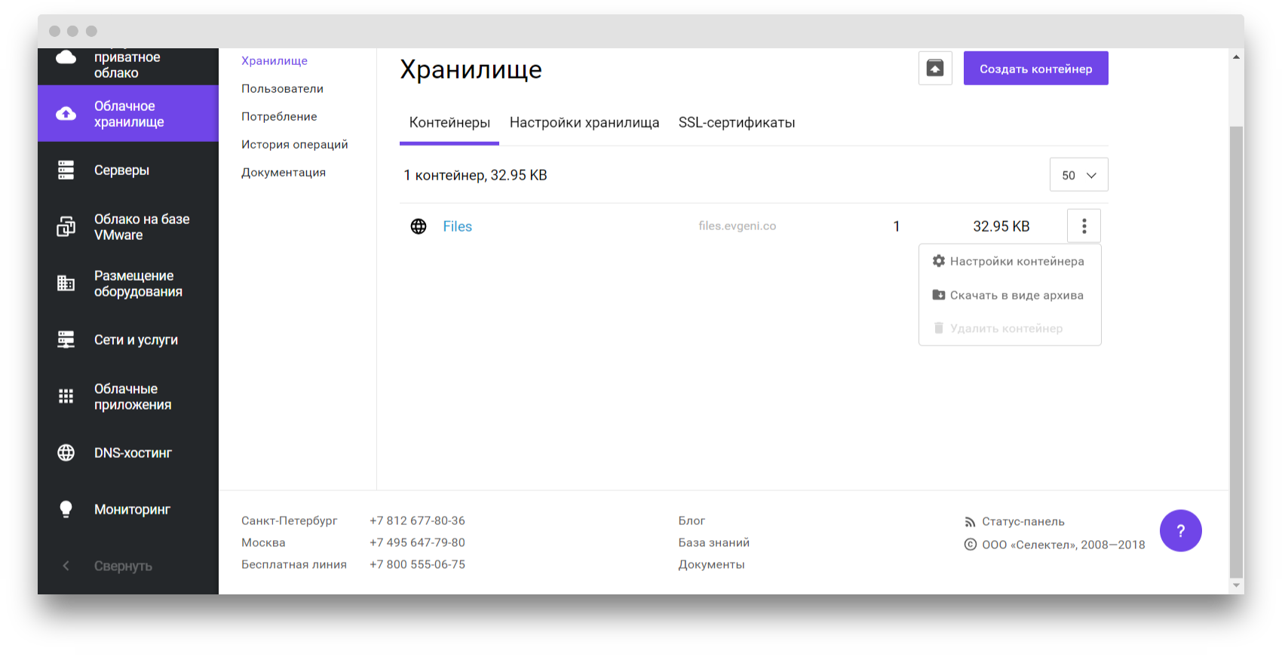Viewport: 1282px width, 660px height.
Task: Click the page vertical scrollbar thumb
Action: (x=1236, y=351)
